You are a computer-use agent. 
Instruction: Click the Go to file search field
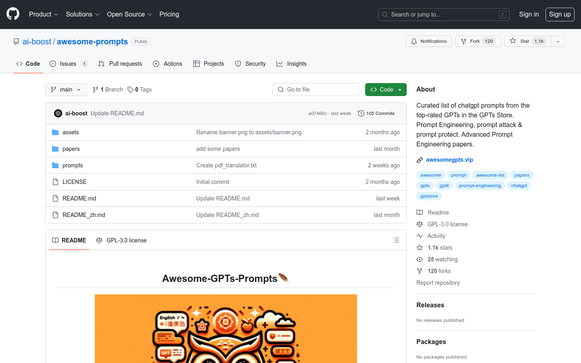(316, 90)
